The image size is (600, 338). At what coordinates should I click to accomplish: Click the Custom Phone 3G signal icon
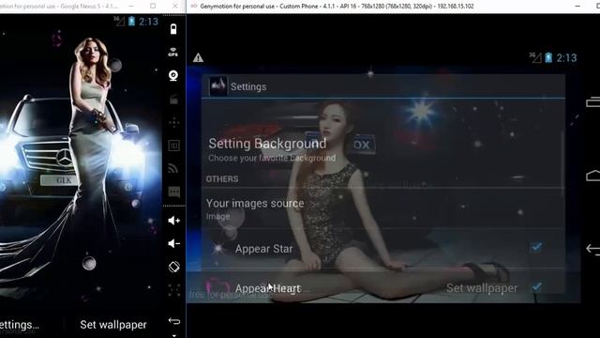point(535,57)
